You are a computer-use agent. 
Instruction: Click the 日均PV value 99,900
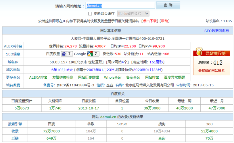[x=159, y=46]
